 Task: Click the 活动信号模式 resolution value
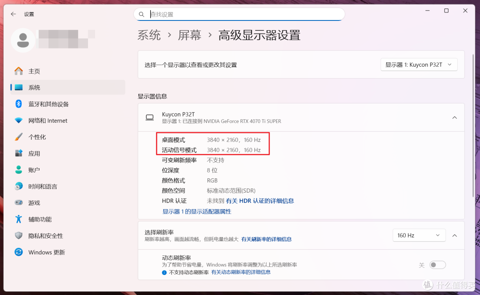click(x=234, y=150)
